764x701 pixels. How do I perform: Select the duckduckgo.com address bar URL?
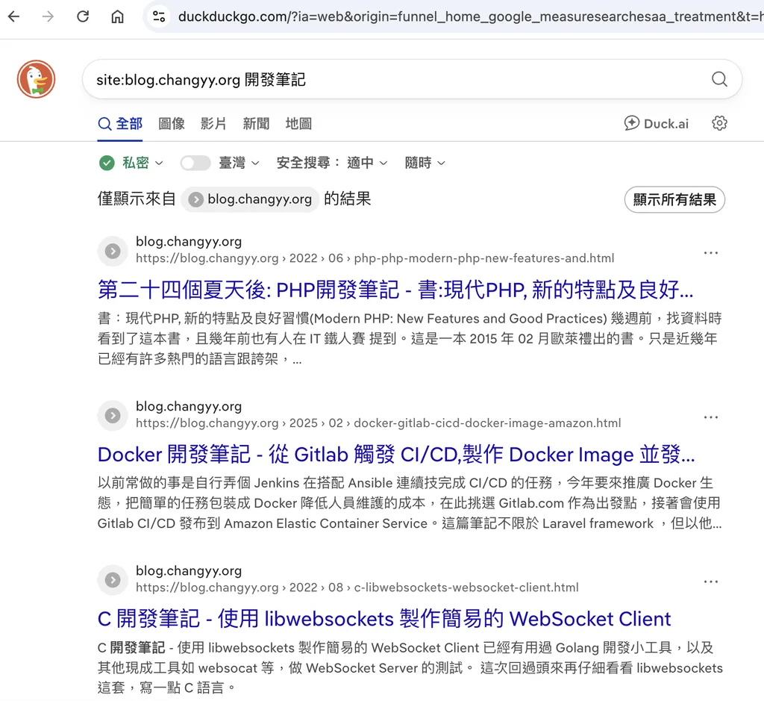(470, 16)
